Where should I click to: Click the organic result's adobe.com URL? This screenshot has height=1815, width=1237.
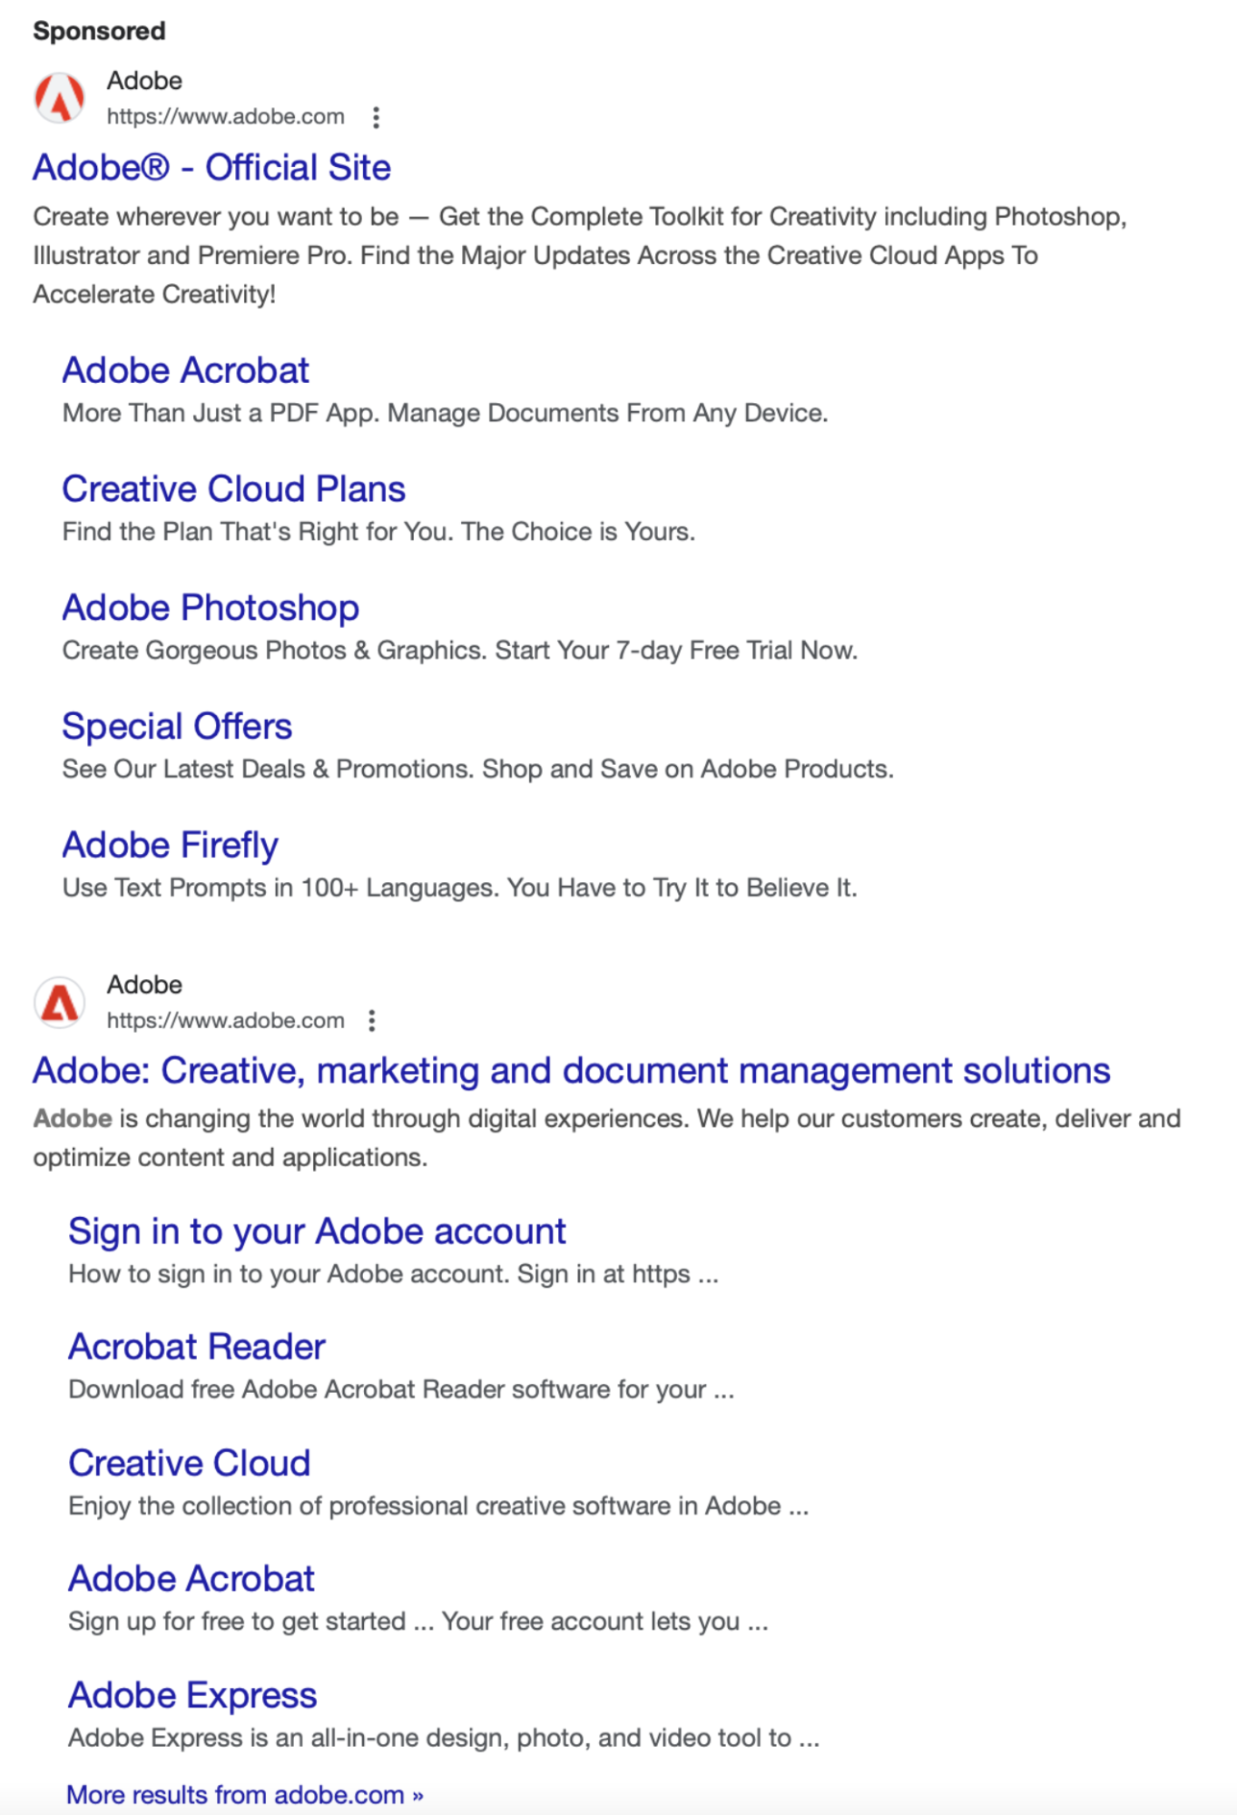[225, 1021]
